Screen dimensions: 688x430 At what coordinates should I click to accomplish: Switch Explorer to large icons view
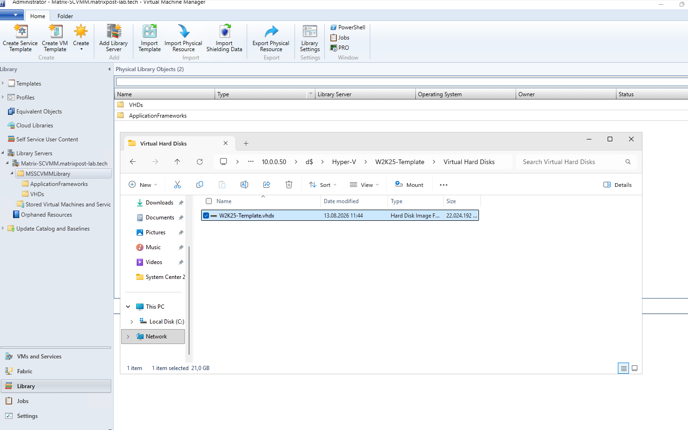coord(635,368)
